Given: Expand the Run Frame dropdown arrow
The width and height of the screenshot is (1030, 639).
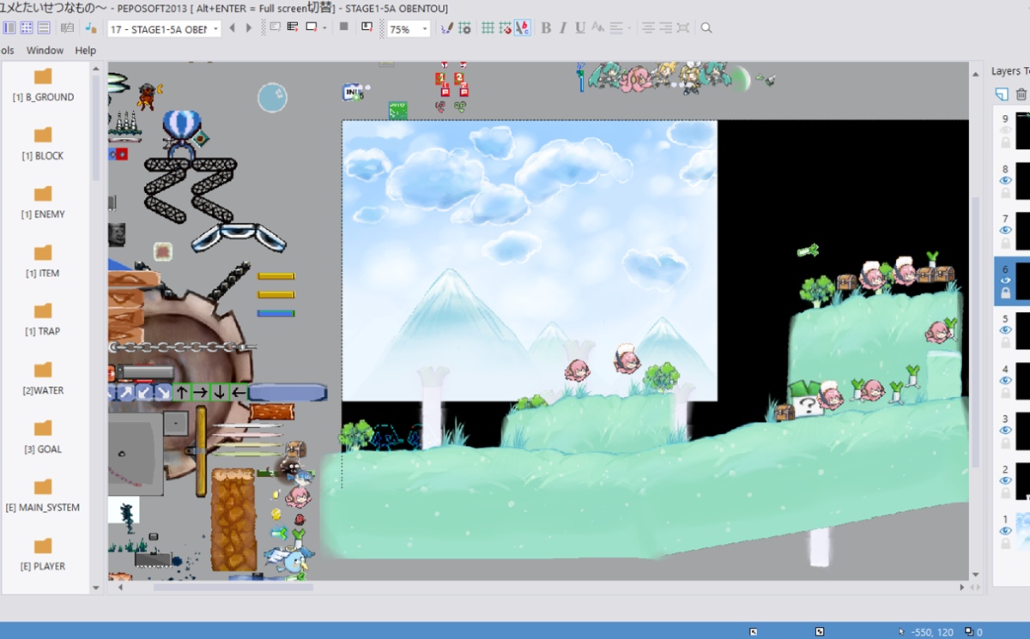Looking at the screenshot, I should (x=324, y=28).
